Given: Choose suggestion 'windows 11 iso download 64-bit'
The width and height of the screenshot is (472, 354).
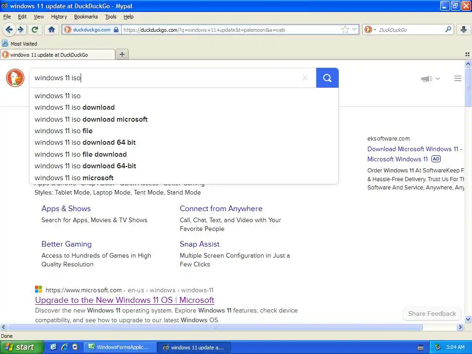Looking at the screenshot, I should [183, 166].
